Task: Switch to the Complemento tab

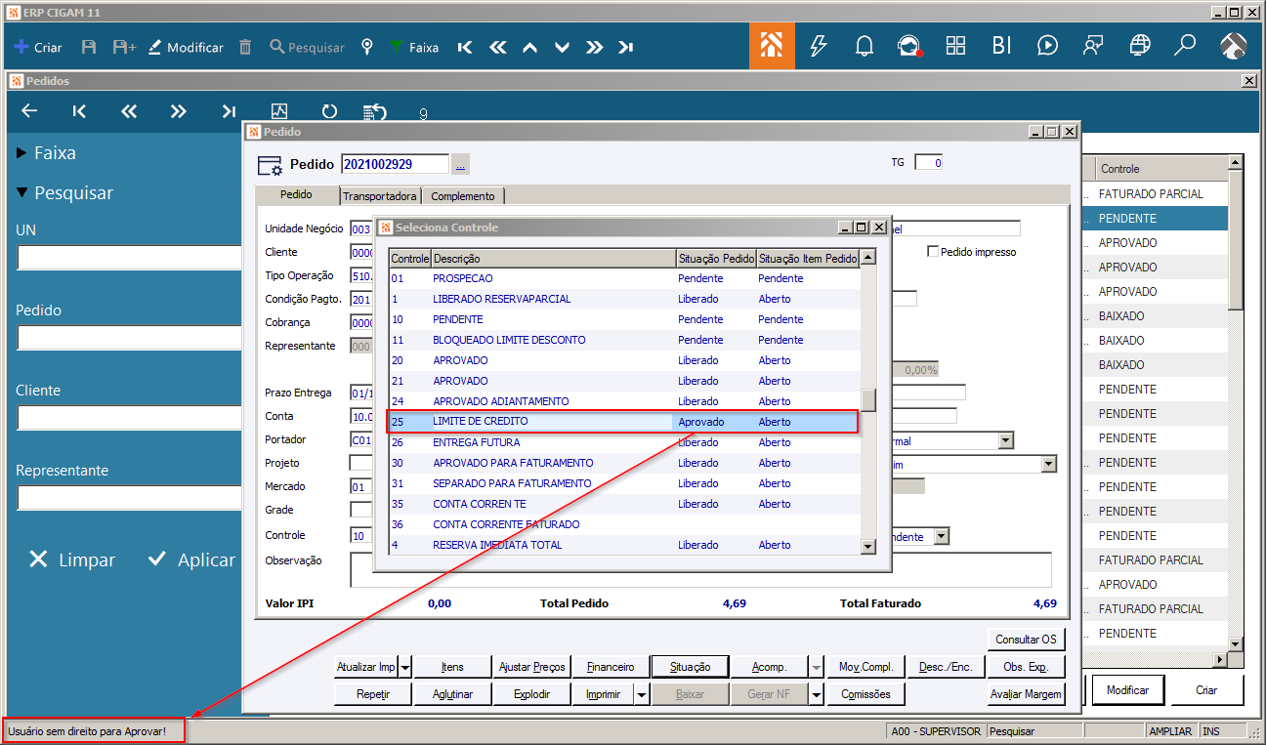Action: tap(463, 196)
